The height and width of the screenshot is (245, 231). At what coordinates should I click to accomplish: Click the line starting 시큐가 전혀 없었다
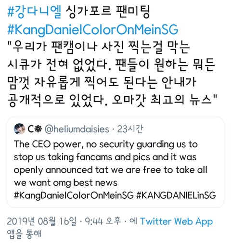click(111, 65)
